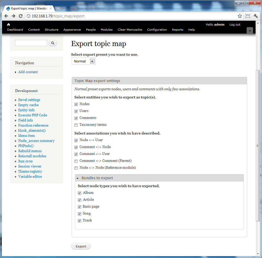Click the fullscreen icon next to the star
The image size is (262, 258).
coord(248,16)
